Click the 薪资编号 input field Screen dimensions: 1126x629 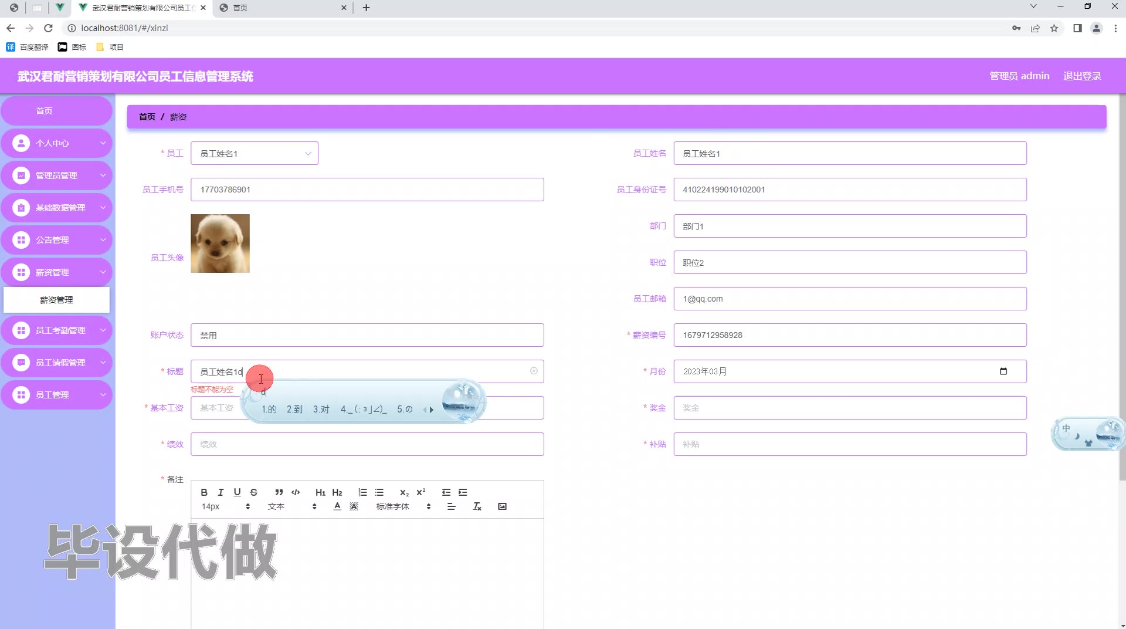click(850, 335)
